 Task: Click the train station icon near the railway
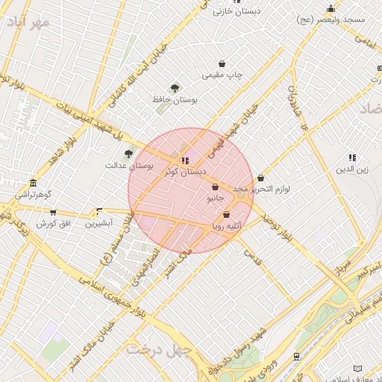point(296,357)
